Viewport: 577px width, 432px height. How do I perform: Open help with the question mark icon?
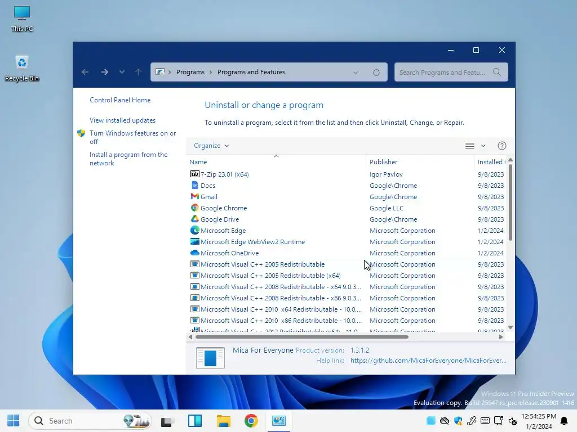tap(502, 146)
